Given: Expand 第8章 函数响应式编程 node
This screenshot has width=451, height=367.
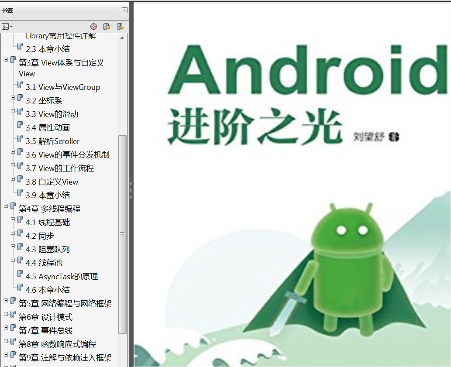Looking at the screenshot, I should click(6, 341).
